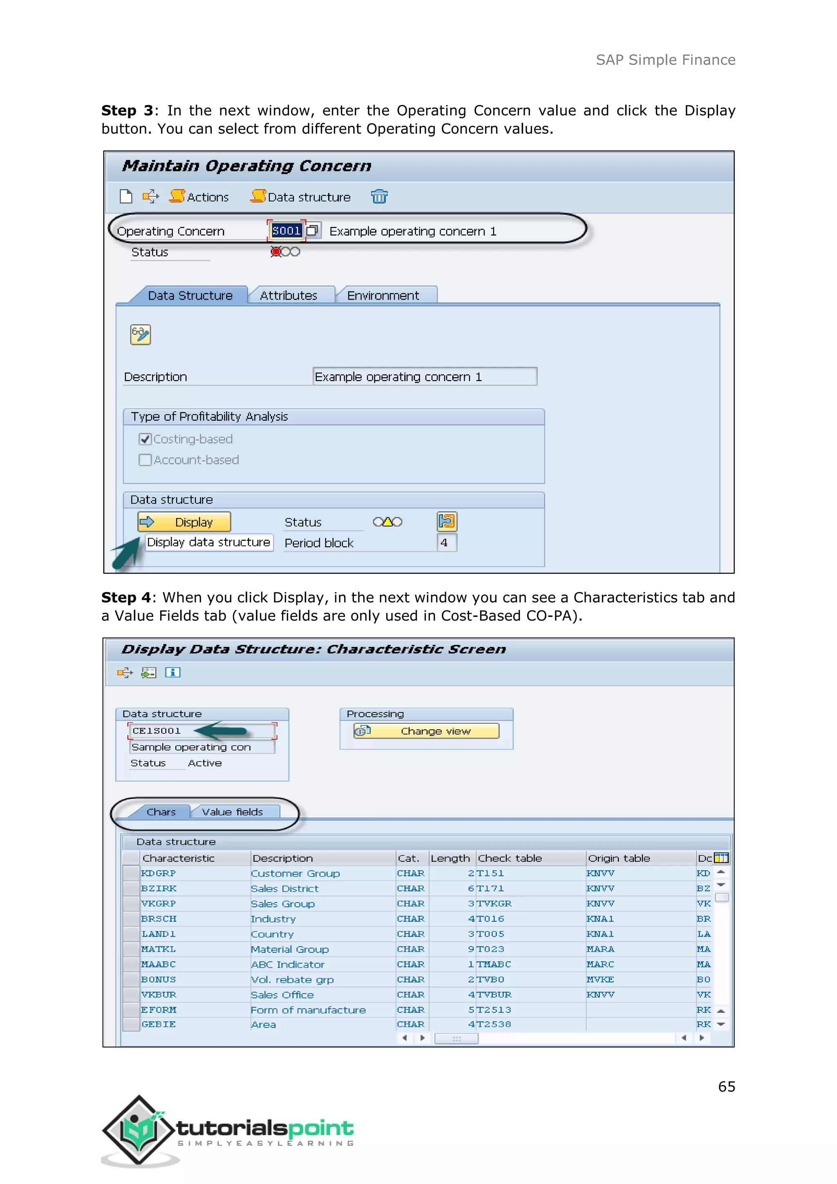Toggle the Costing-based checkbox

tap(145, 439)
